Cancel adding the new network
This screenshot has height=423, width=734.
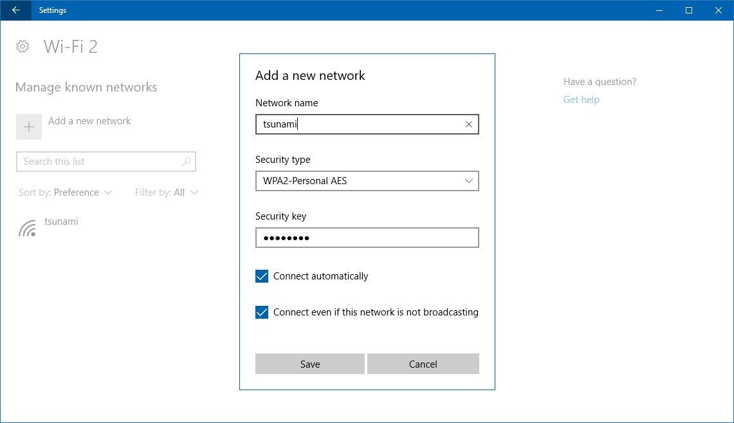click(423, 364)
